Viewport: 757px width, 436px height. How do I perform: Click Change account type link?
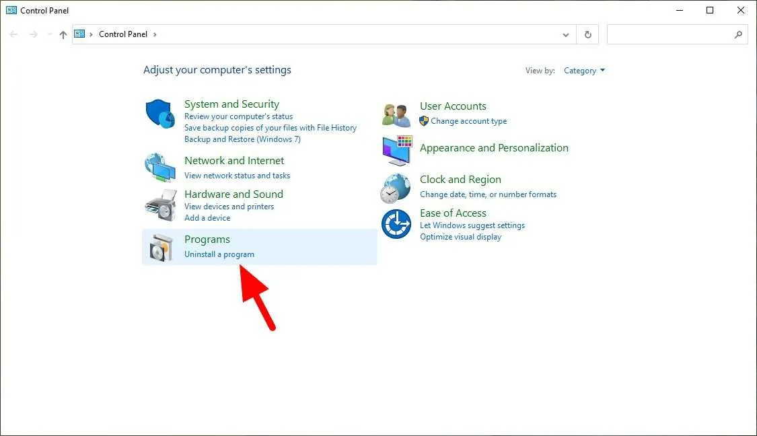coord(469,121)
